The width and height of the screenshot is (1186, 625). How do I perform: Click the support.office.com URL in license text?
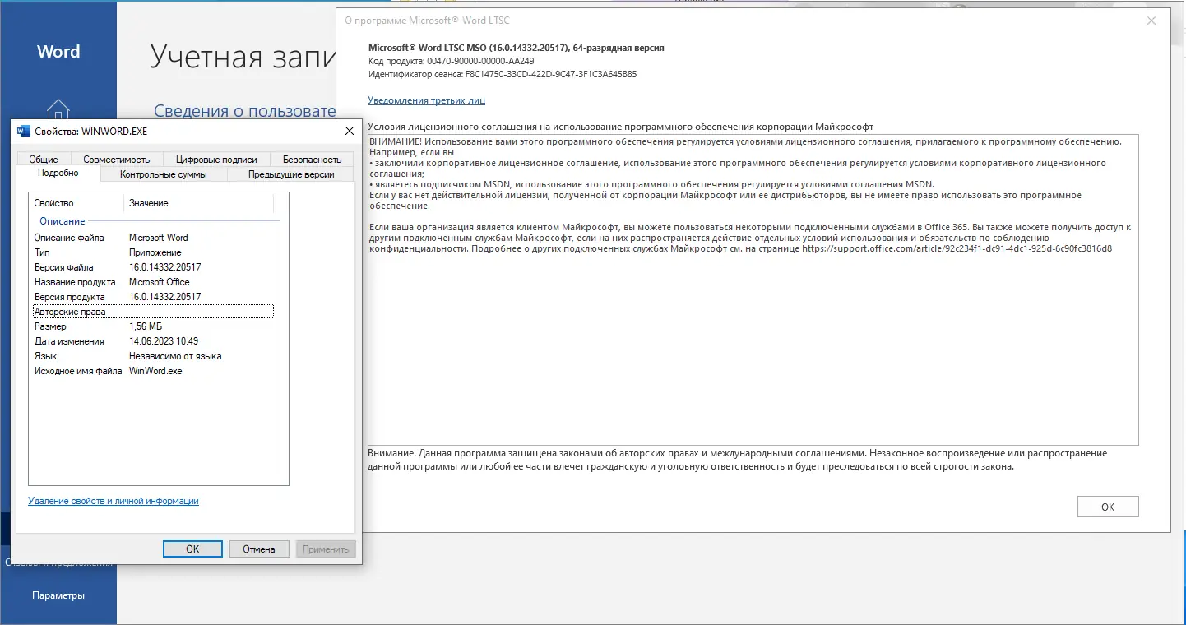pyautogui.click(x=957, y=248)
